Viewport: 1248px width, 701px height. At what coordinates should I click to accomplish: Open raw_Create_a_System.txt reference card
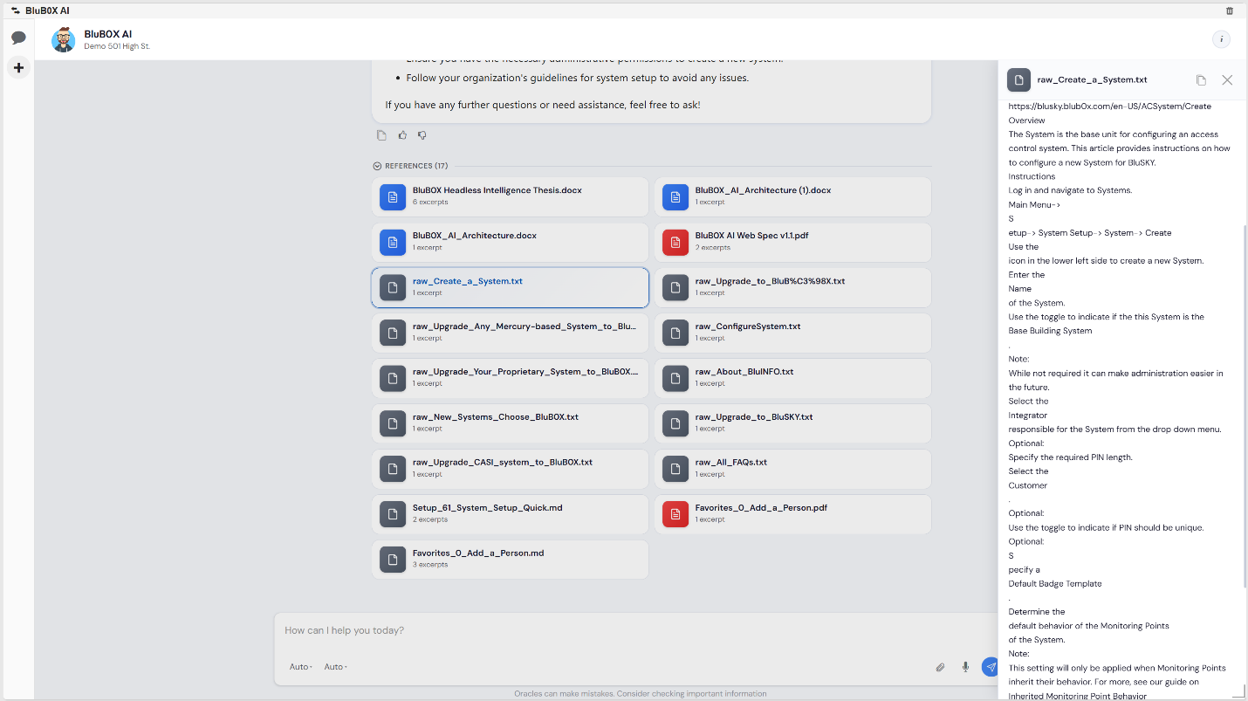click(510, 287)
